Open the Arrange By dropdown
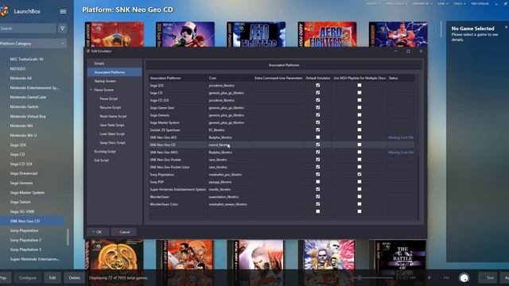 click(x=423, y=3)
